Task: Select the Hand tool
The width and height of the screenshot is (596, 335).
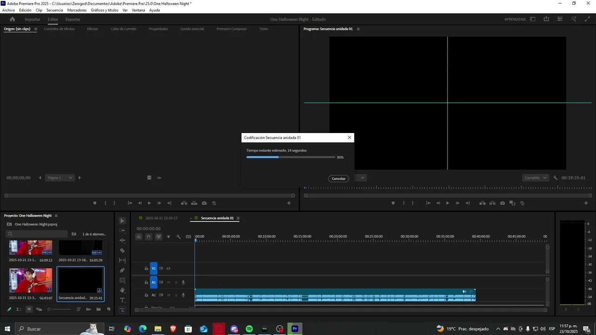Action: [122, 290]
